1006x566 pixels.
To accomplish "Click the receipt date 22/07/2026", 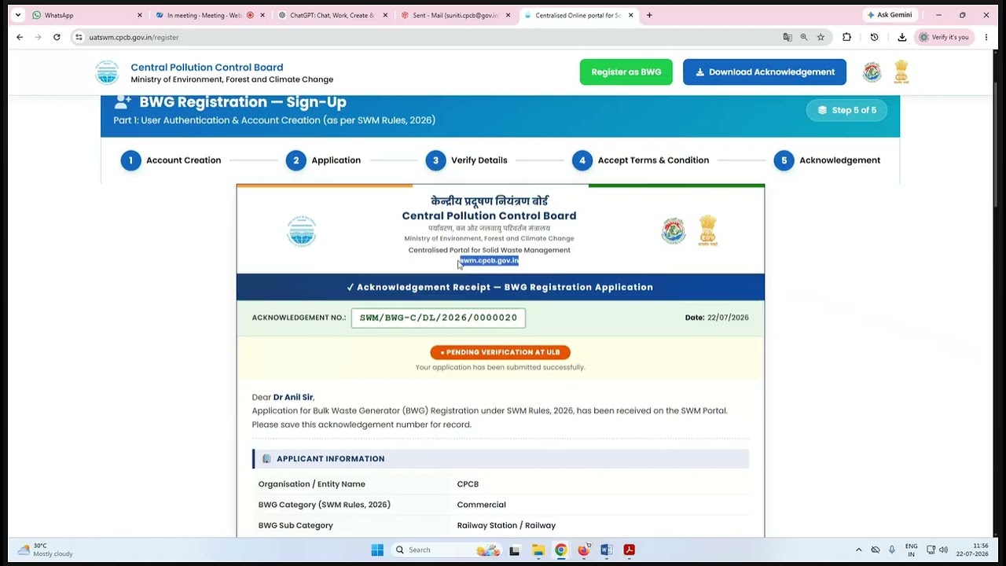I will [x=728, y=318].
